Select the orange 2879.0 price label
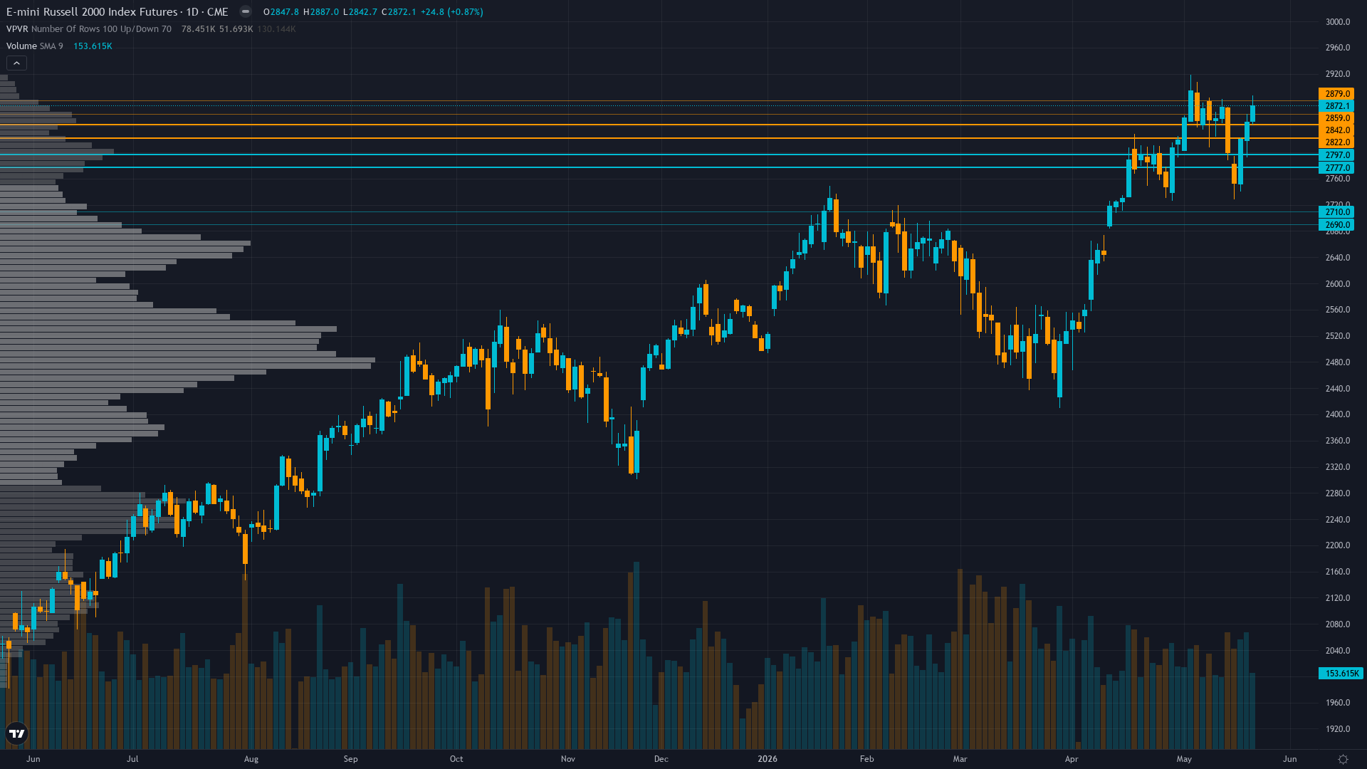The width and height of the screenshot is (1367, 769). coord(1336,93)
